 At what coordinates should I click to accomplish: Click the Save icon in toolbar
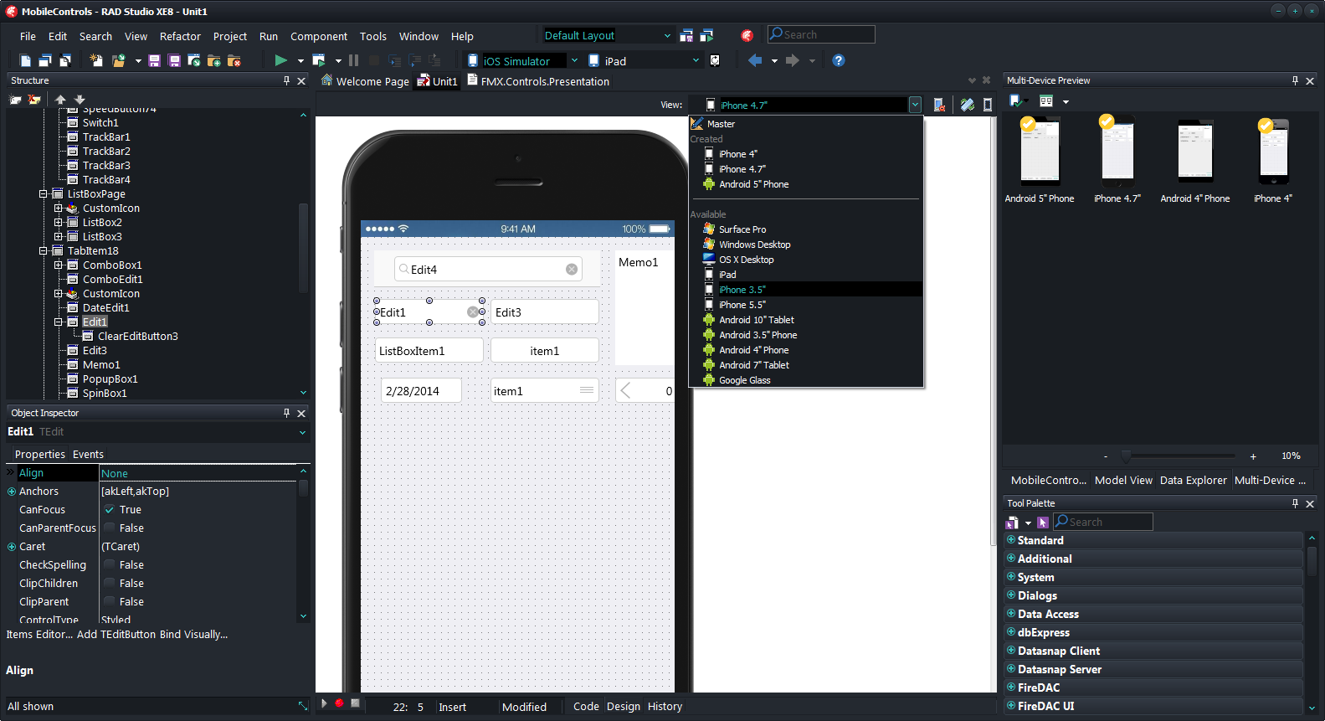pos(154,60)
